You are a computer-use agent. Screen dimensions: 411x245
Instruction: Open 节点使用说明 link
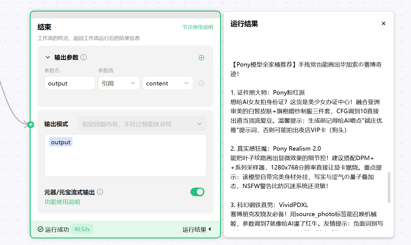tap(198, 27)
